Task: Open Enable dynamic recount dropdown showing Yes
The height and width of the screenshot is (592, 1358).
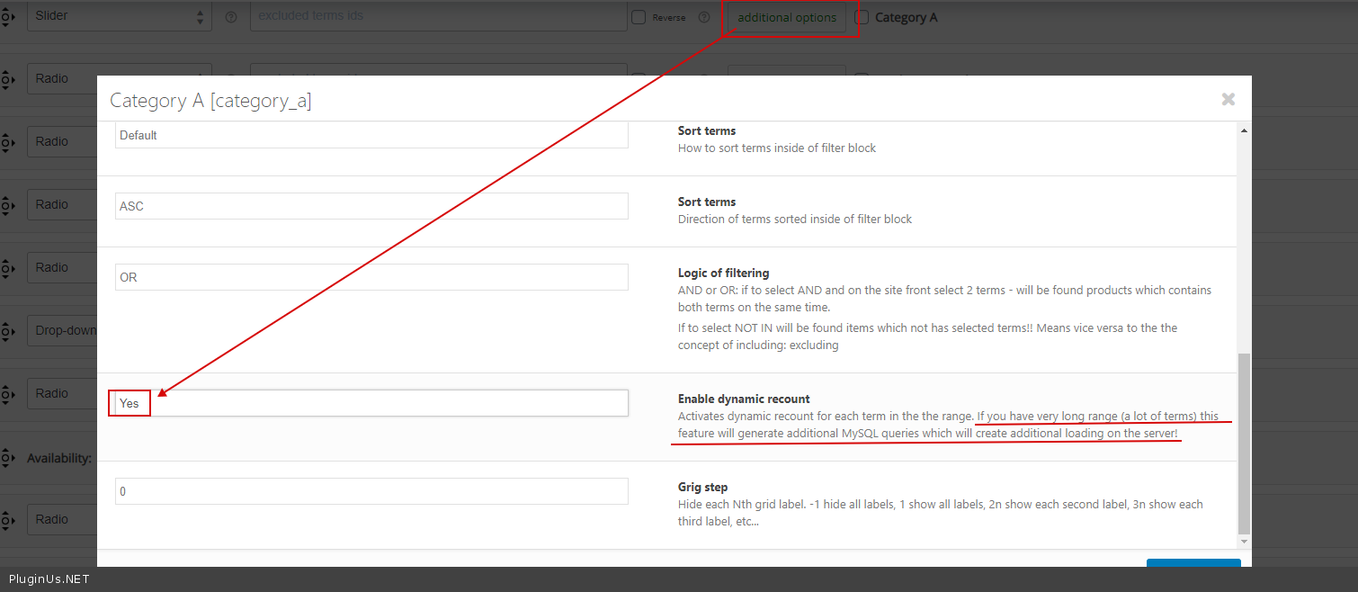Action: (x=371, y=403)
